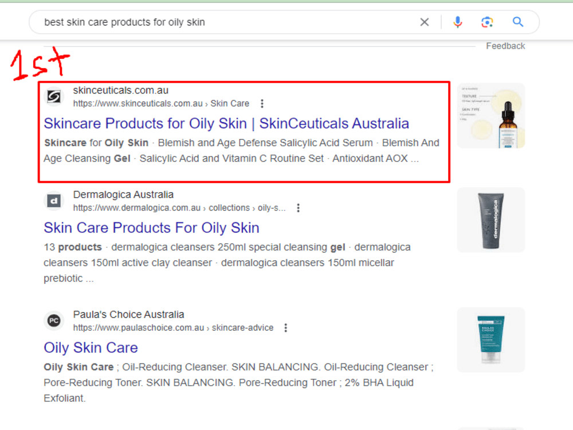The height and width of the screenshot is (430, 573).
Task: Click the Paula's Choice 'PC' favicon
Action: tap(54, 320)
